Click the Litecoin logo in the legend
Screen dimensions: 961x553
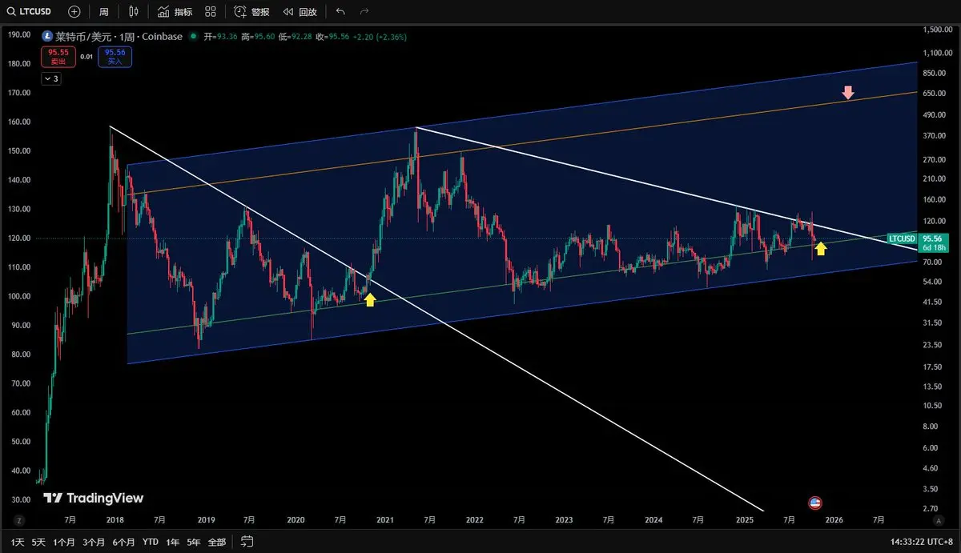(47, 37)
